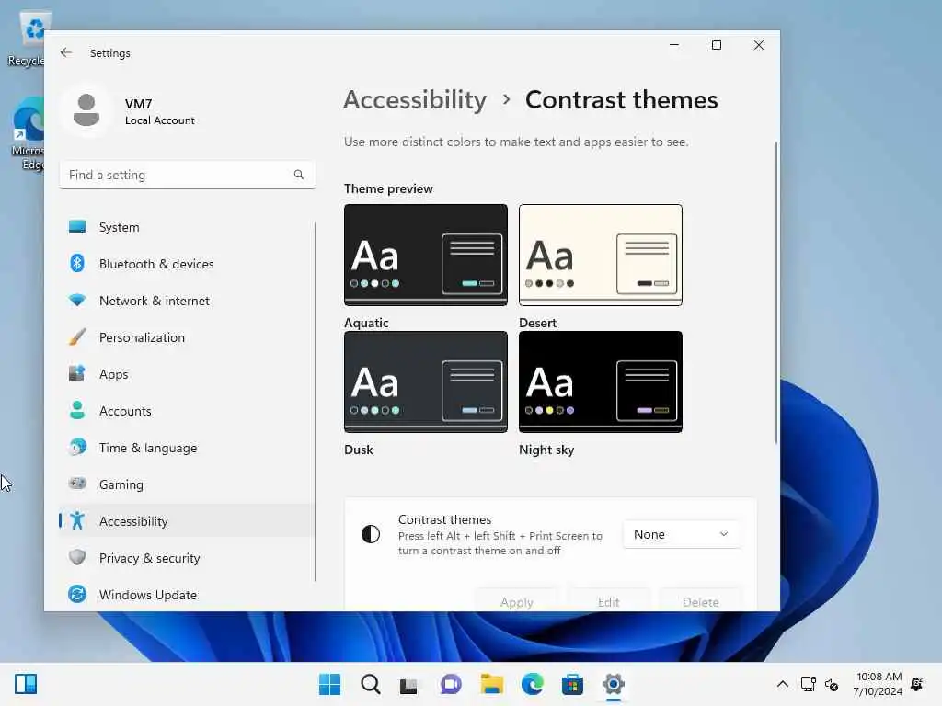Screen dimensions: 942x706
Task: Go to Bluetooth & devices
Action: [x=188, y=264]
